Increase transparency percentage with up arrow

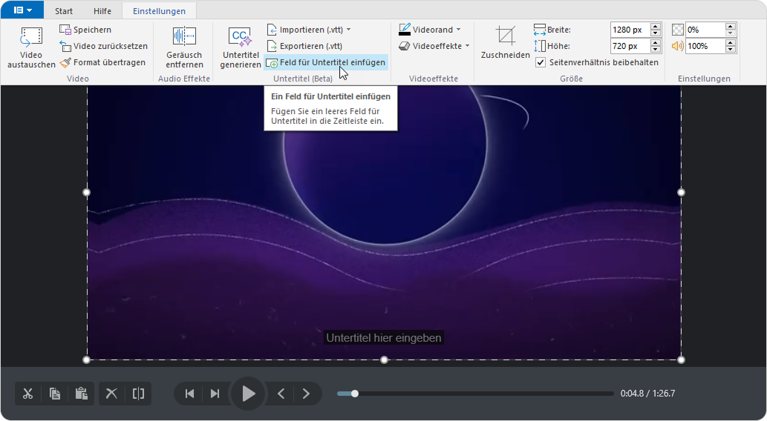tap(731, 27)
